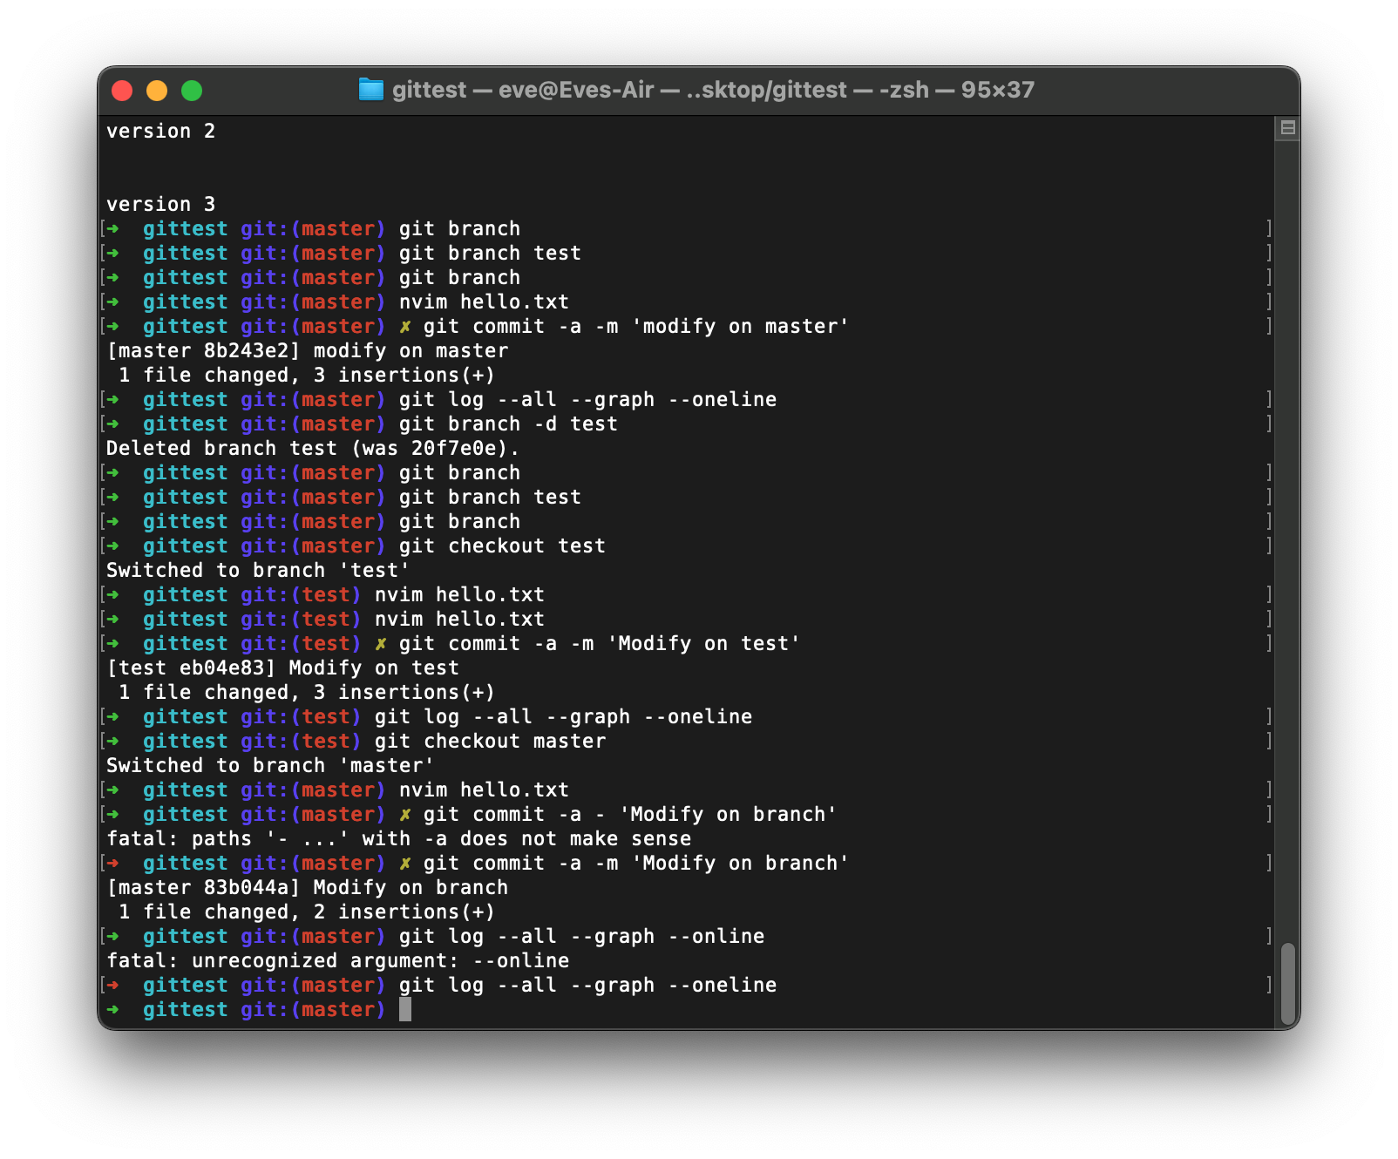This screenshot has height=1159, width=1398.
Task: Click the yellow minimize window button
Action: pos(157,91)
